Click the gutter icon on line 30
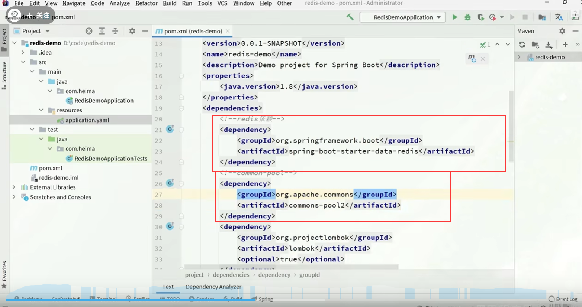582x307 pixels. coord(170,226)
